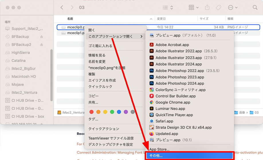Image resolution: width=263 pixels, height=160 pixels.
Task: Go forward with the Finder forward arrow
Action: 72,7
